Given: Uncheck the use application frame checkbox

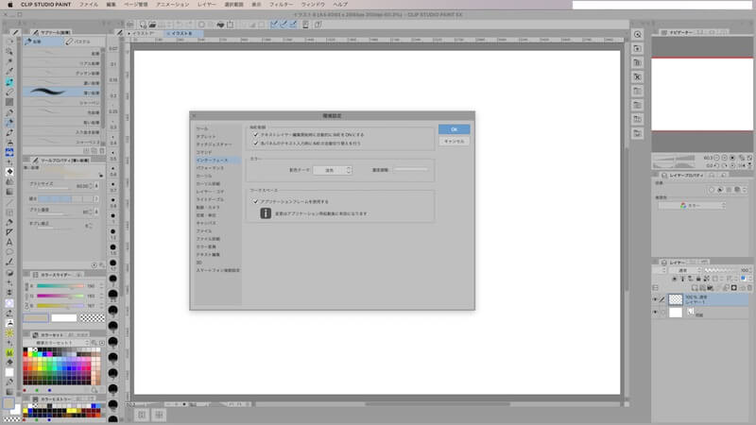Looking at the screenshot, I should (x=255, y=201).
